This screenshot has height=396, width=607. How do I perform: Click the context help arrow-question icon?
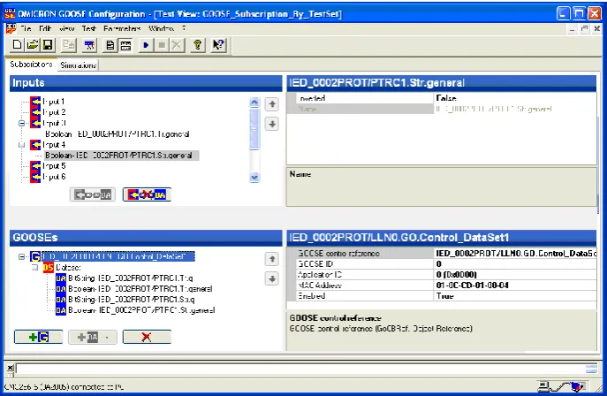click(x=218, y=45)
